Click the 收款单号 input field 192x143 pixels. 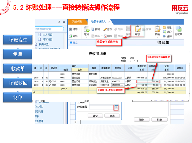tap(102, 107)
